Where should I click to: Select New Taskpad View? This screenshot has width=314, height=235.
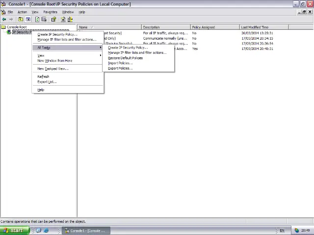pyautogui.click(x=68, y=69)
